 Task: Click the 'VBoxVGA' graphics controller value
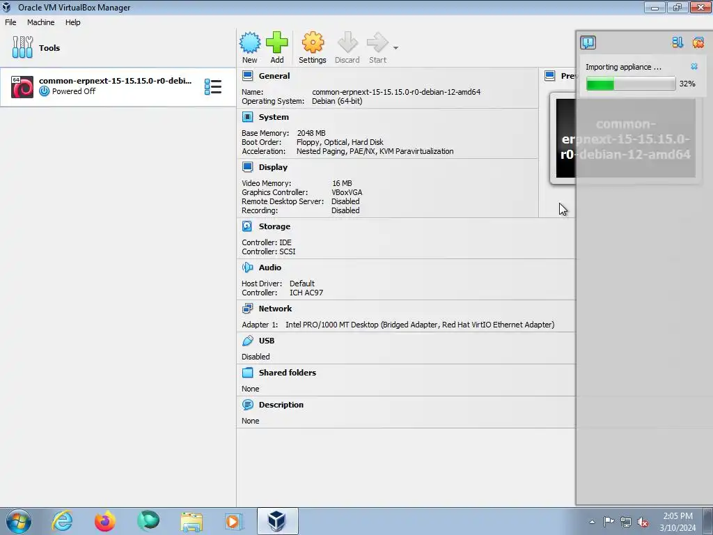tap(347, 192)
